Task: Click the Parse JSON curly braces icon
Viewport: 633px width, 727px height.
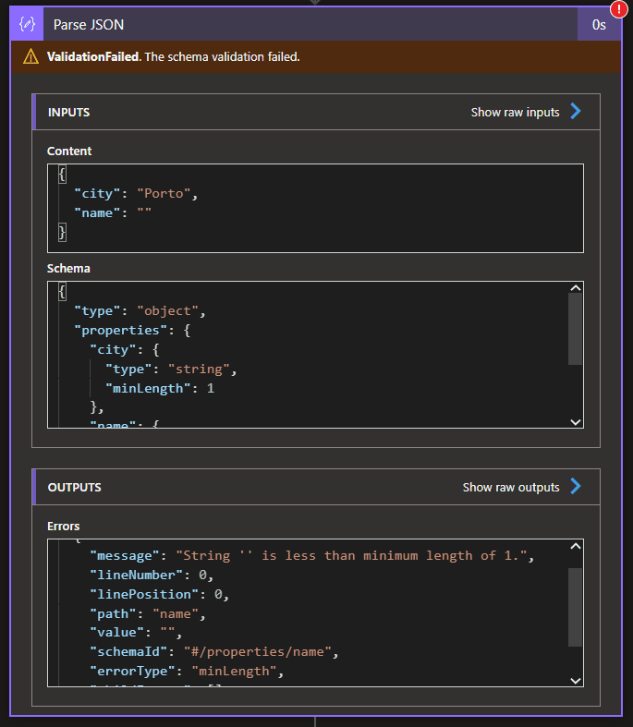Action: click(x=27, y=25)
